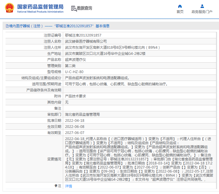Click the 批准日期 row label

click(54, 120)
